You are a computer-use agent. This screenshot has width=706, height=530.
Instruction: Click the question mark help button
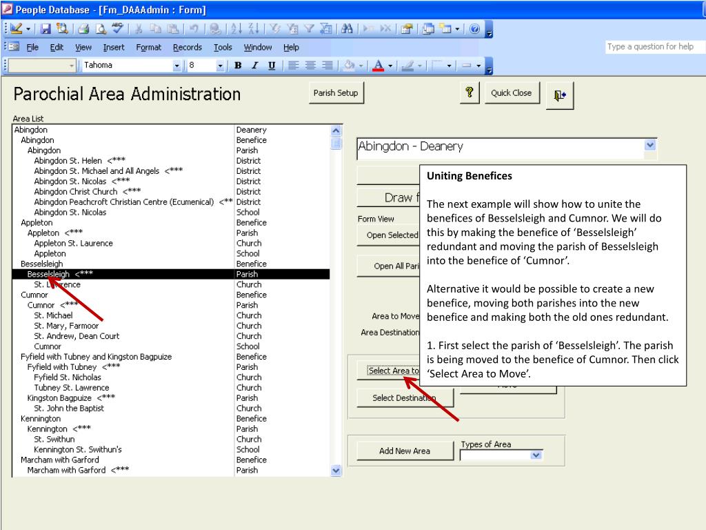[469, 93]
